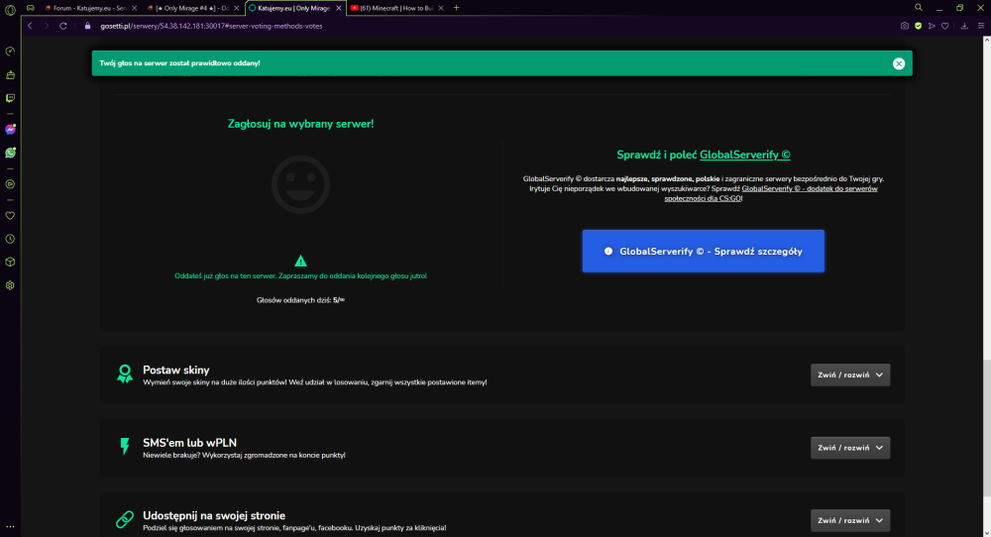Expand the SMS'em lub wPLN section
The image size is (991, 537).
[x=850, y=448]
